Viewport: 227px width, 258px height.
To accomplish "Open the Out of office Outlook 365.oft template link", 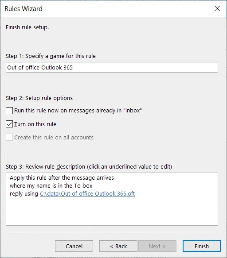I will (87, 194).
